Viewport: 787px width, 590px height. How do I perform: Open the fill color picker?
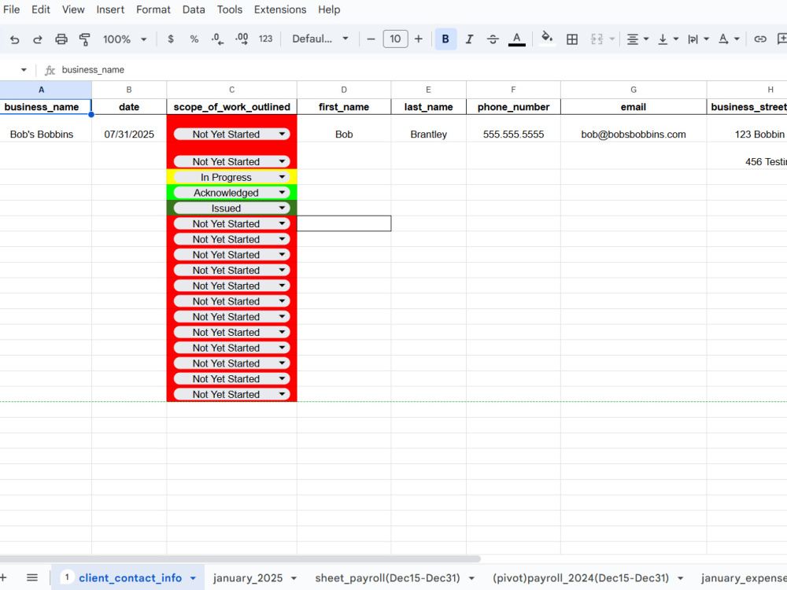(547, 38)
